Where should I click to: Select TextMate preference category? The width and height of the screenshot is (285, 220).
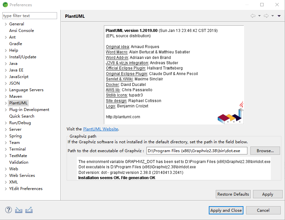(x=18, y=156)
